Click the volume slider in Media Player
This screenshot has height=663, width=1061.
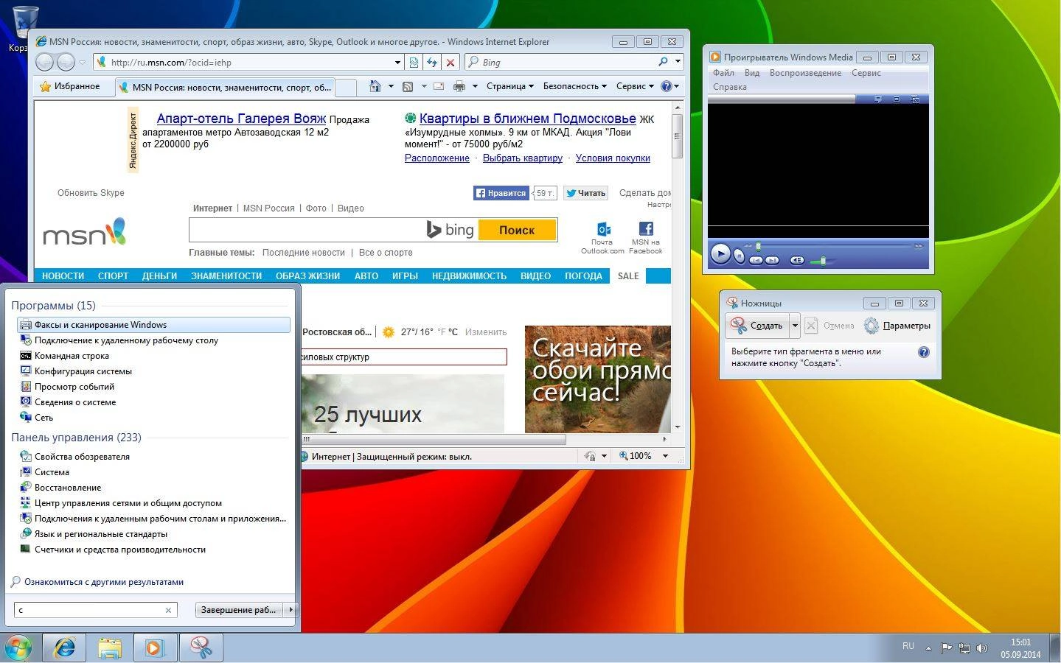coord(823,261)
